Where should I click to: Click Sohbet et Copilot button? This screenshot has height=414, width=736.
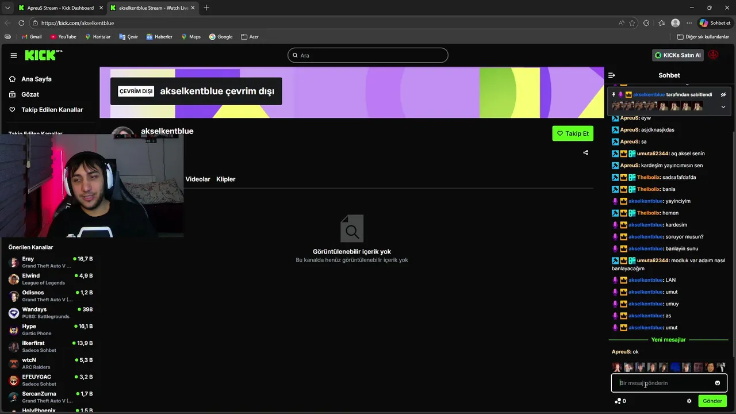point(715,23)
